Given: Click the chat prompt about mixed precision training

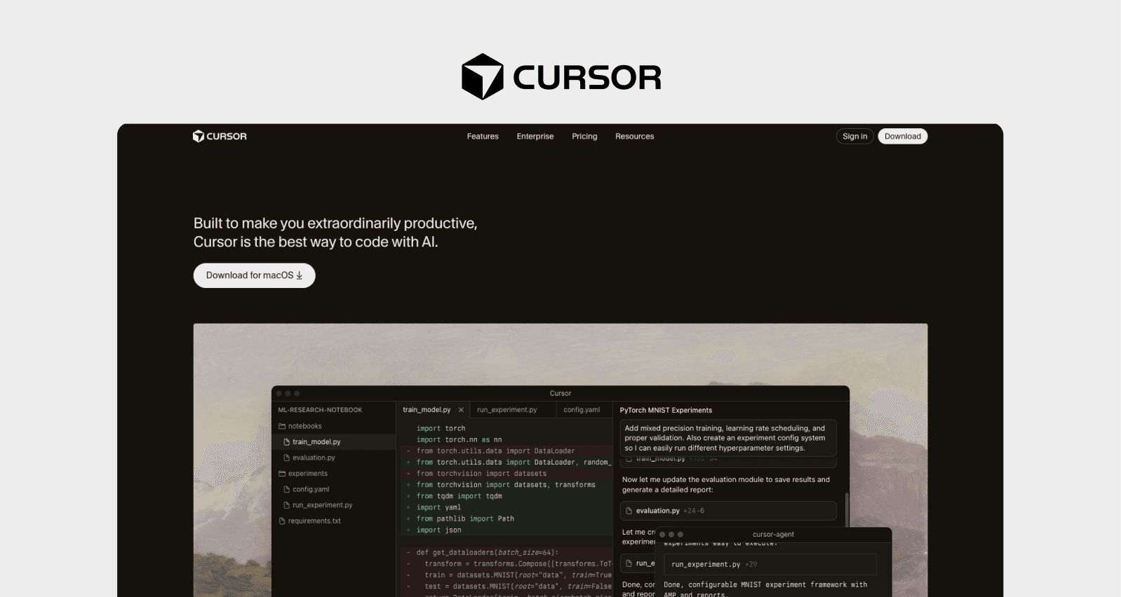Looking at the screenshot, I should (x=727, y=438).
